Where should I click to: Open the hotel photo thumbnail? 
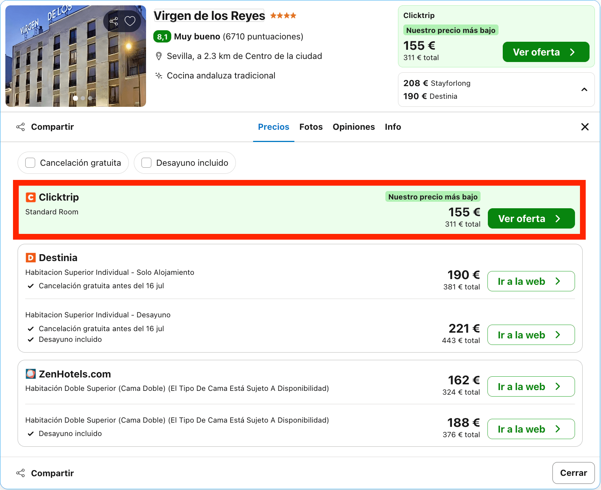coord(76,56)
